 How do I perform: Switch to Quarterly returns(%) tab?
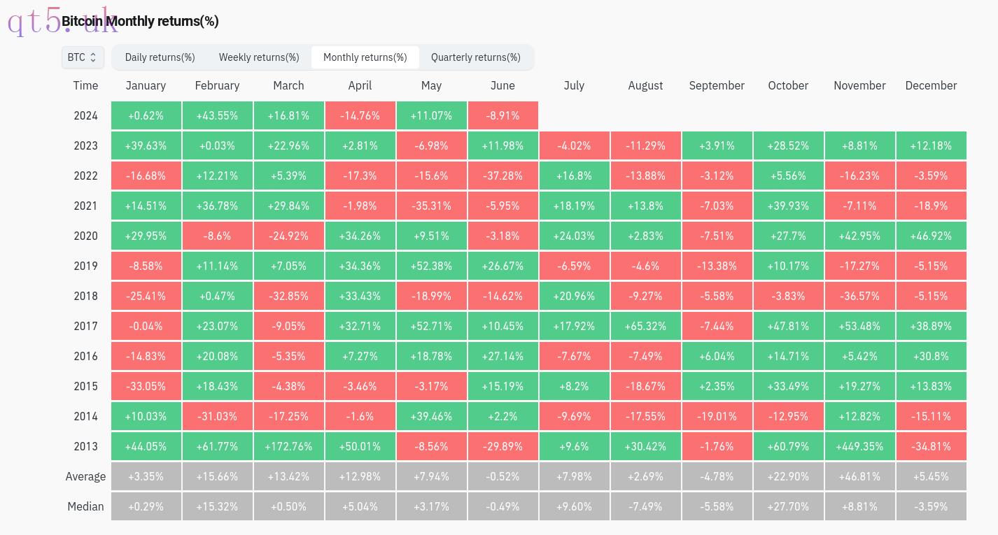476,57
